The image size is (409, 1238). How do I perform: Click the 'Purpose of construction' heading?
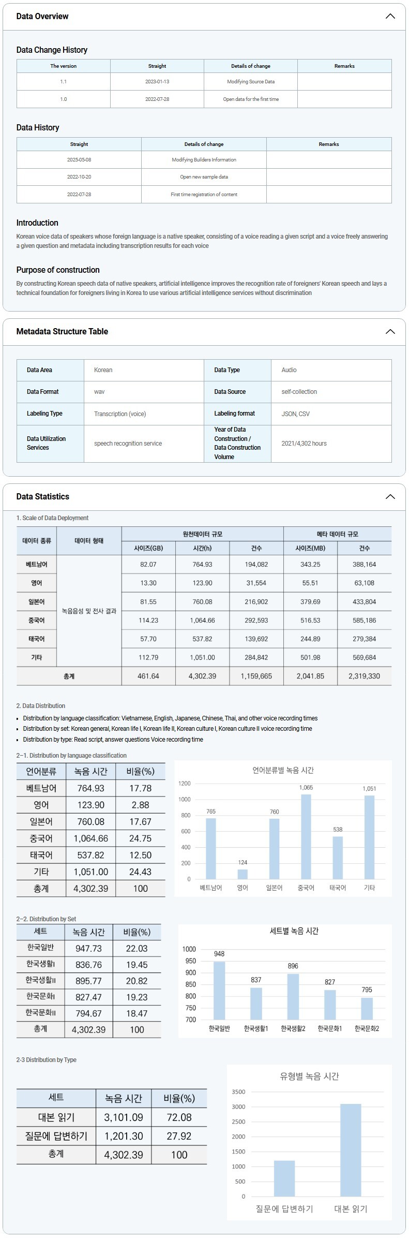pos(58,270)
